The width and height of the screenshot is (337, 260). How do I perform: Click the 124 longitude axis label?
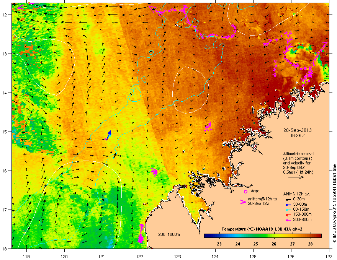(x=215, y=256)
